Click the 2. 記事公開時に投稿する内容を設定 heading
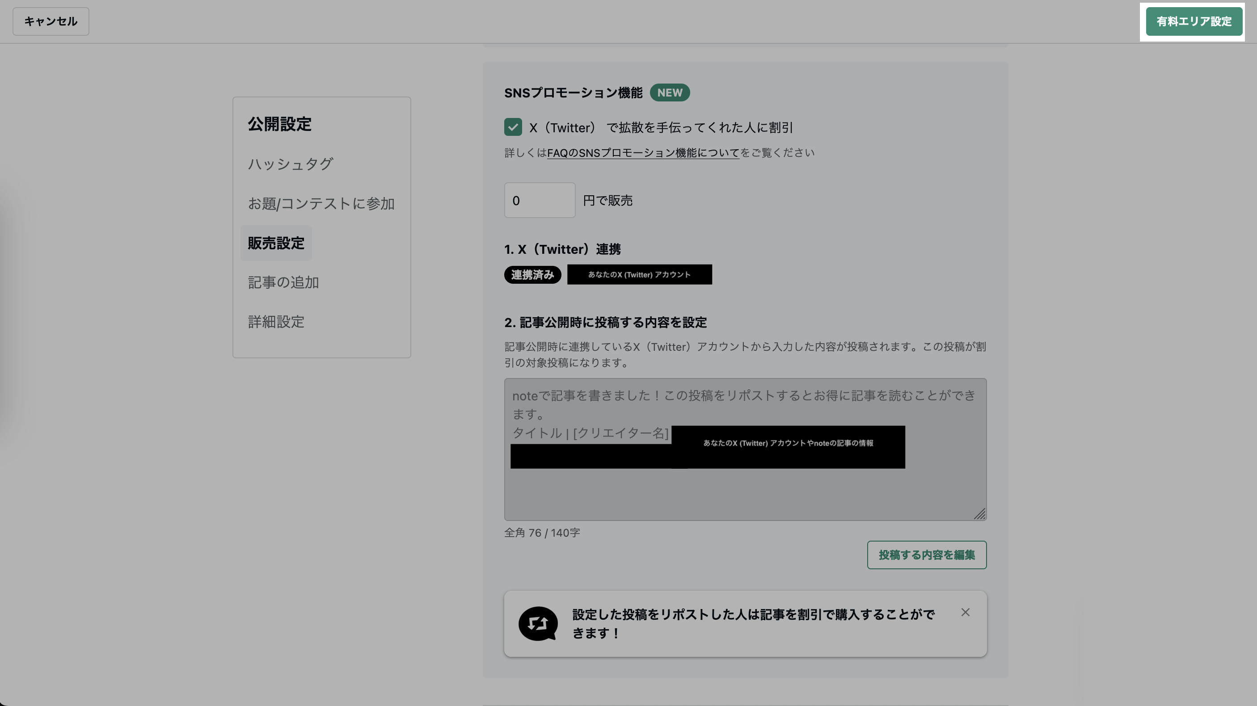The width and height of the screenshot is (1257, 706). point(606,323)
